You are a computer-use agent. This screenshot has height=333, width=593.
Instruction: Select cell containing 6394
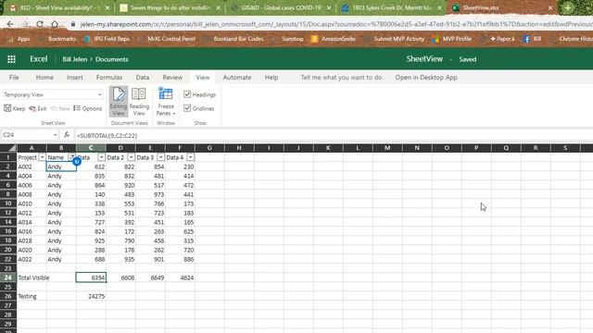(91, 277)
